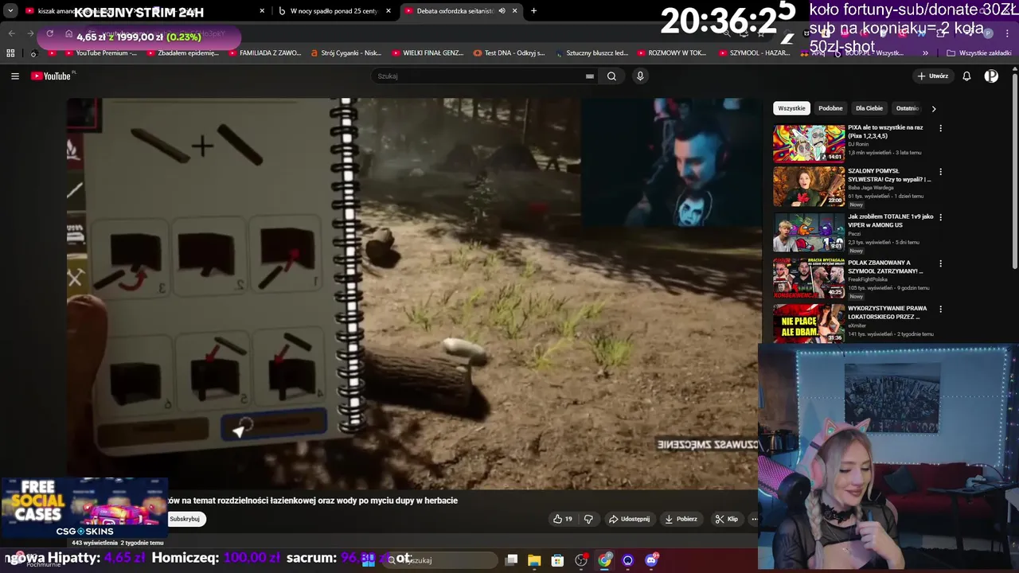Screen dimensions: 1019x573
Task: Open the 'FAMILIADA Z ZAWO...' bookmark
Action: [264, 53]
